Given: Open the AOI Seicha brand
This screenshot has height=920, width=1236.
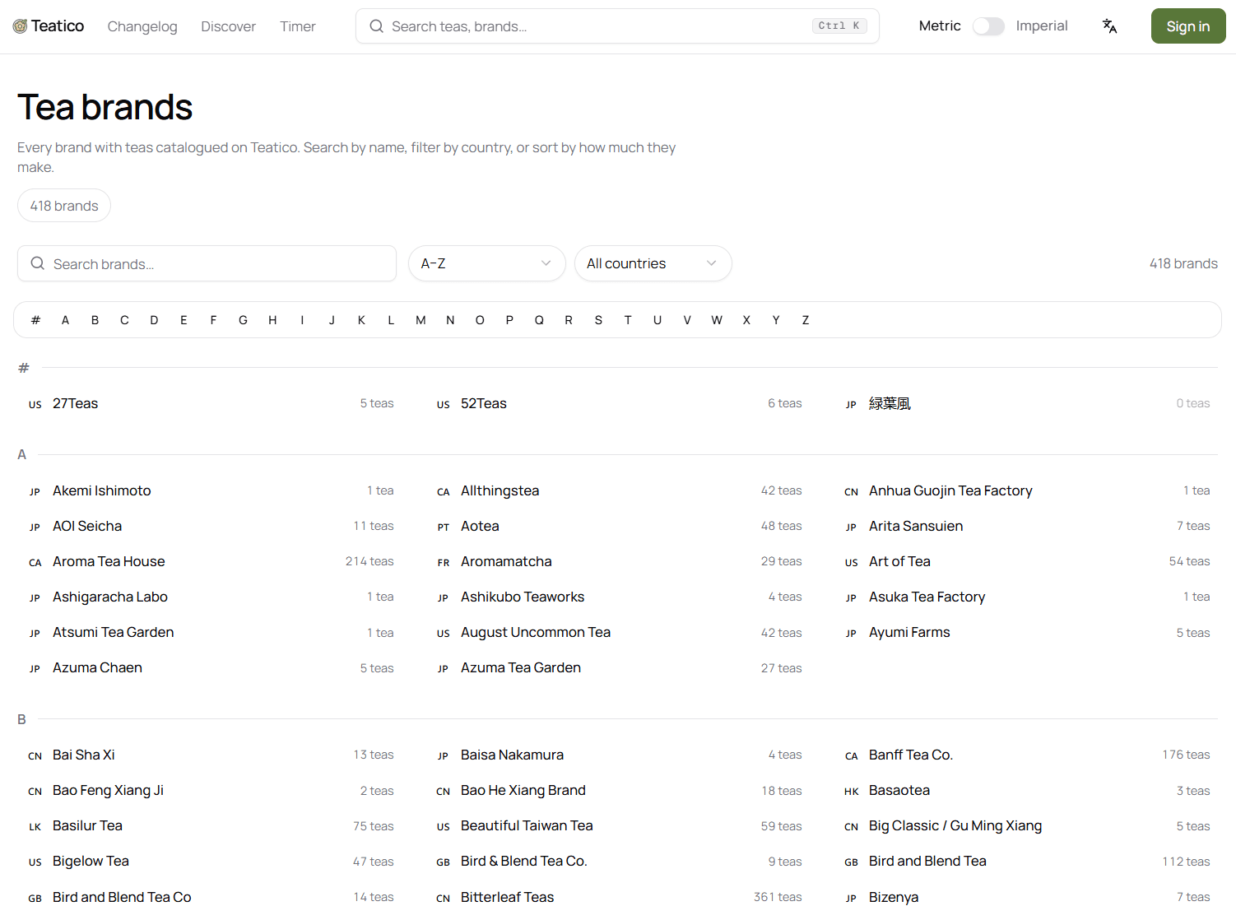Looking at the screenshot, I should click(x=211, y=526).
